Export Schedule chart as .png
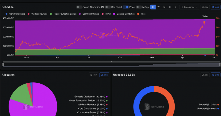This screenshot has width=221, height=116. 216,7
